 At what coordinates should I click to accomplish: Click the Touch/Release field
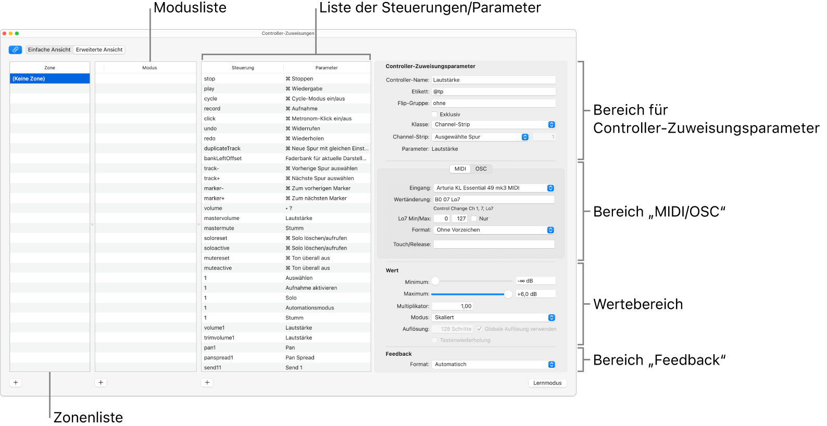(x=494, y=244)
